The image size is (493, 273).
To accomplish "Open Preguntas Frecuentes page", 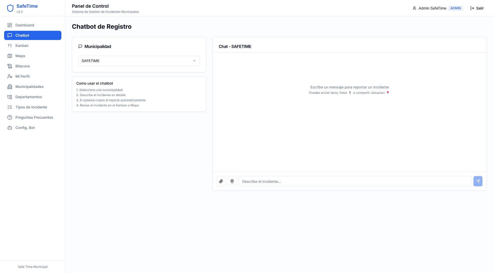I will (33, 117).
